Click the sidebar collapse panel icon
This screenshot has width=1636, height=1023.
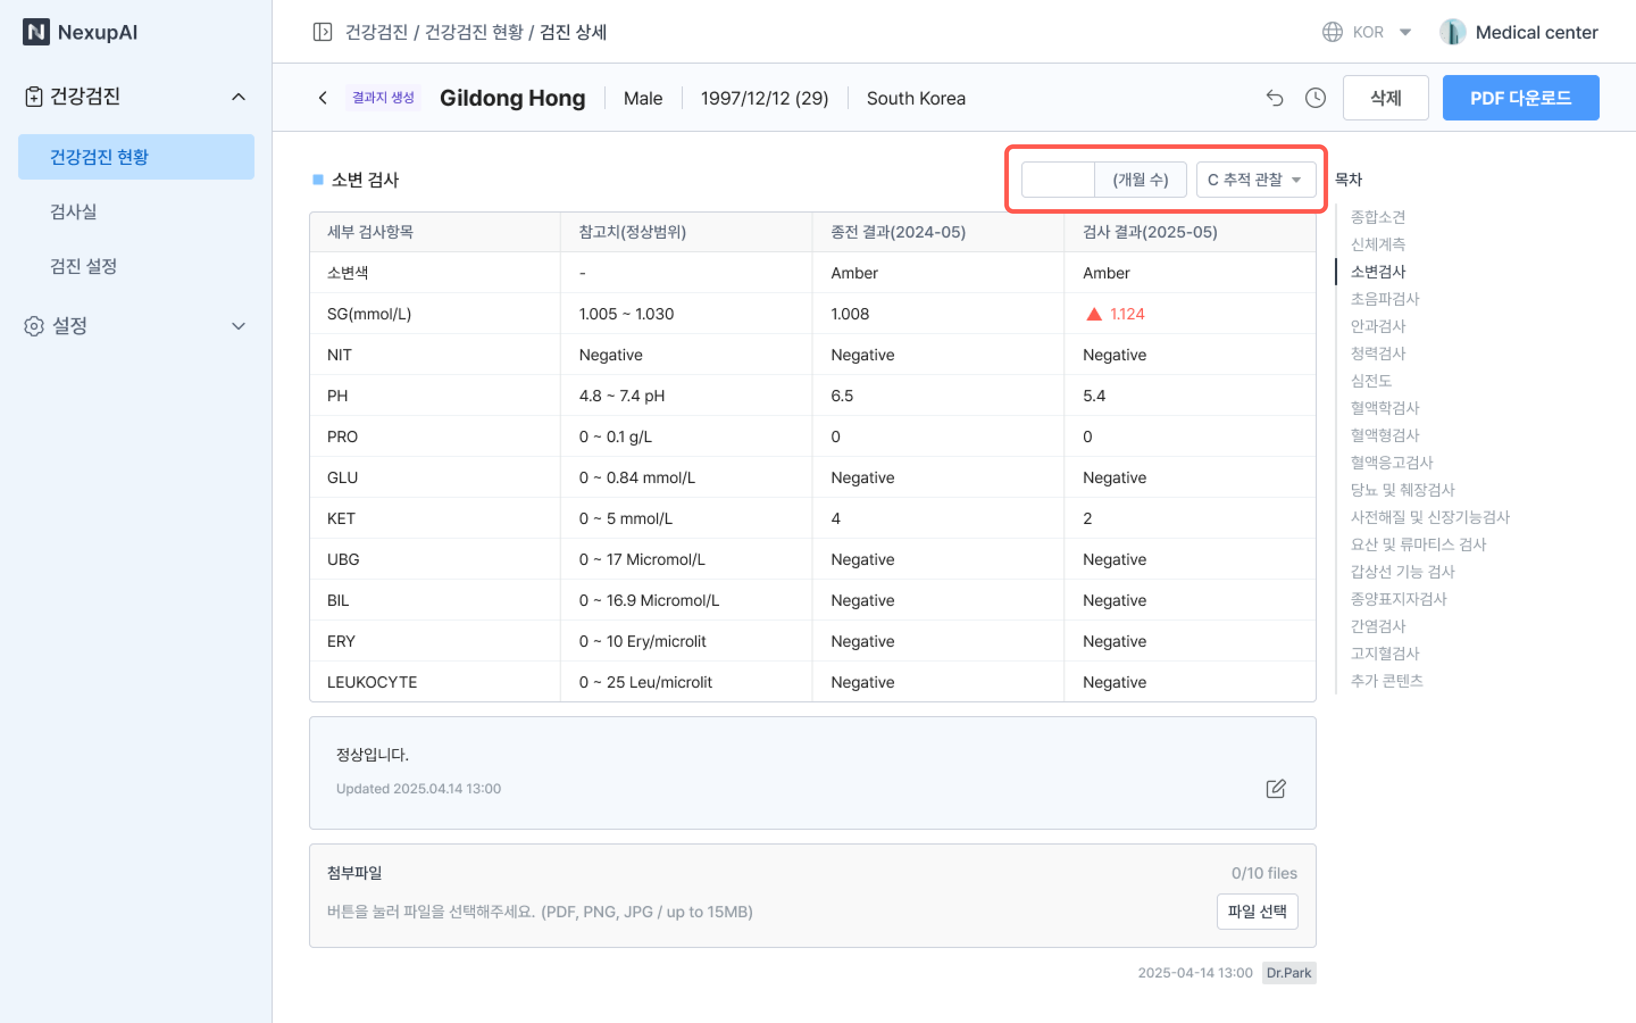coord(323,32)
